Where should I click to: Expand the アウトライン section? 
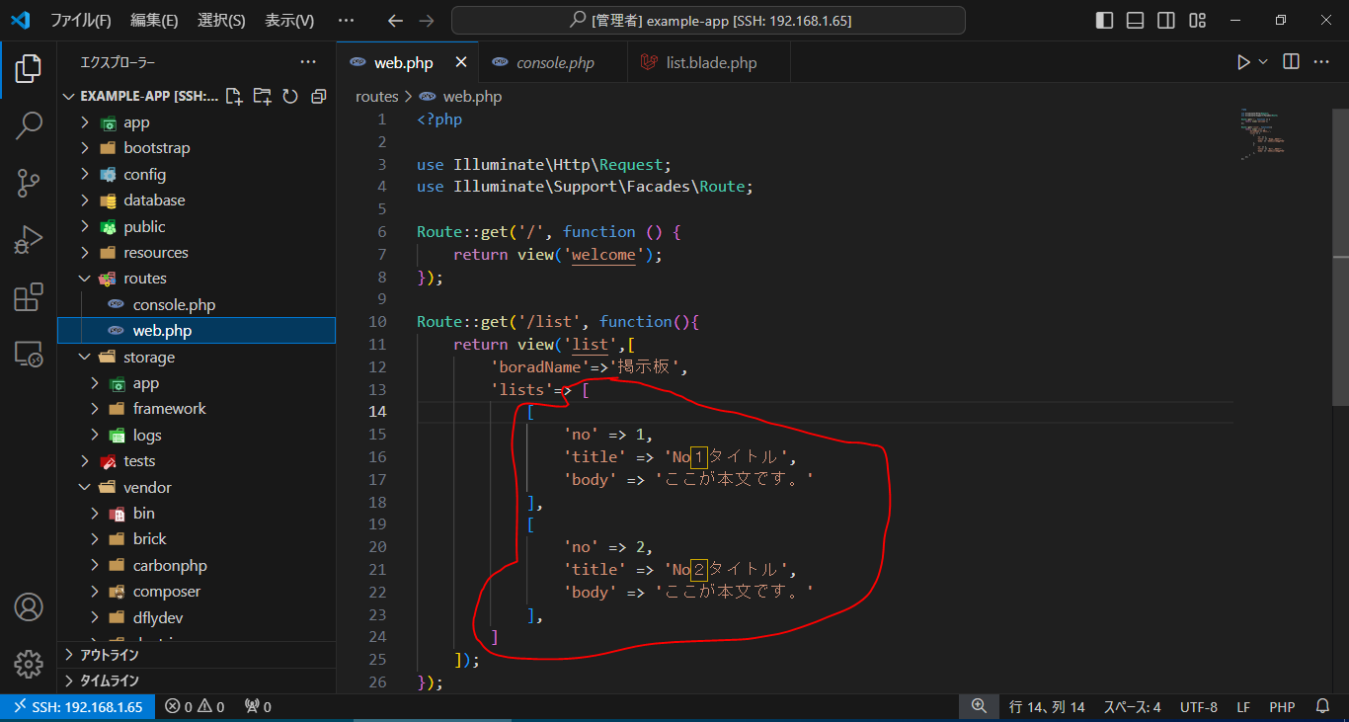[x=109, y=655]
